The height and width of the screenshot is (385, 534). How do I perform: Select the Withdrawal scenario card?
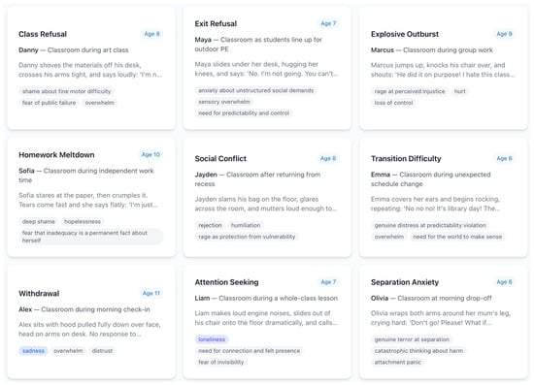pos(91,322)
